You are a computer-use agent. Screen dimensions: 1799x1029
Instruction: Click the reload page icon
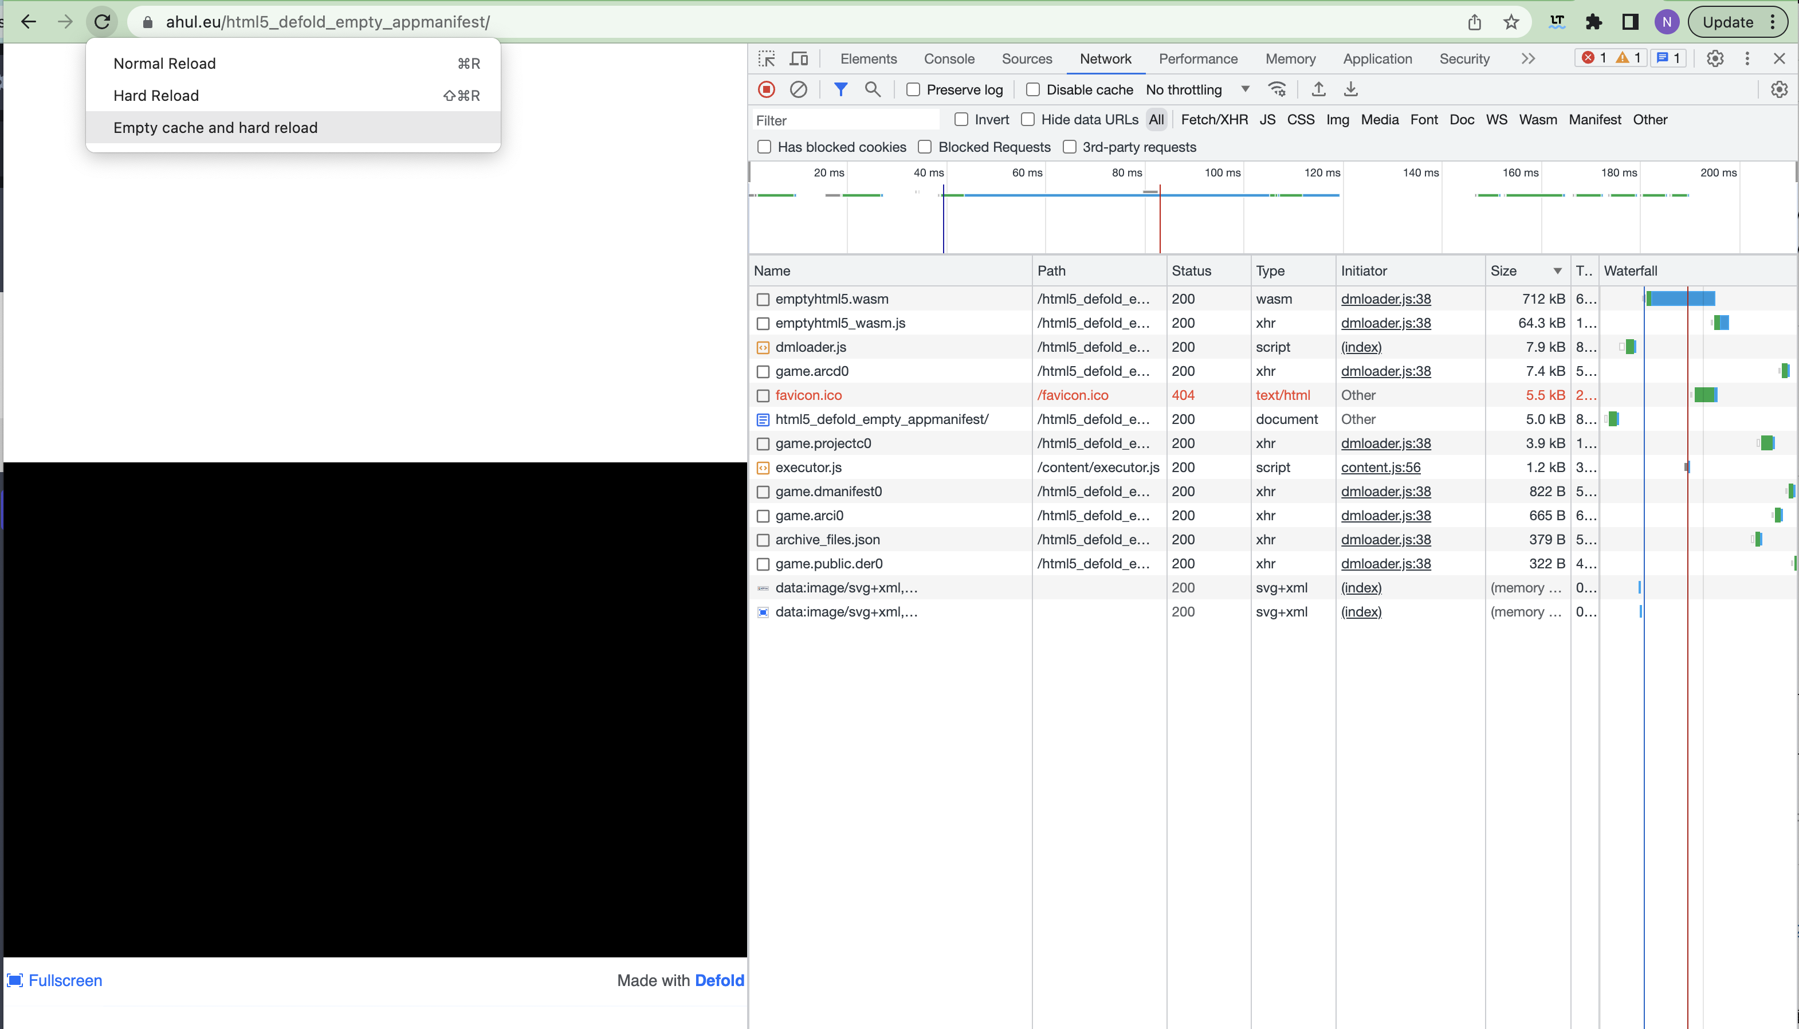[103, 22]
